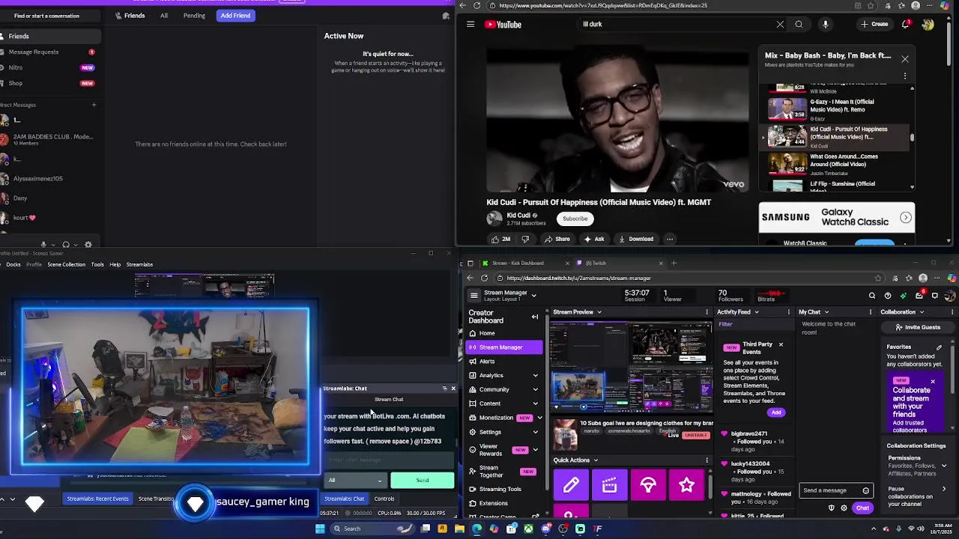Open Docks menu in Streamlabs
The image size is (959, 539).
13,264
